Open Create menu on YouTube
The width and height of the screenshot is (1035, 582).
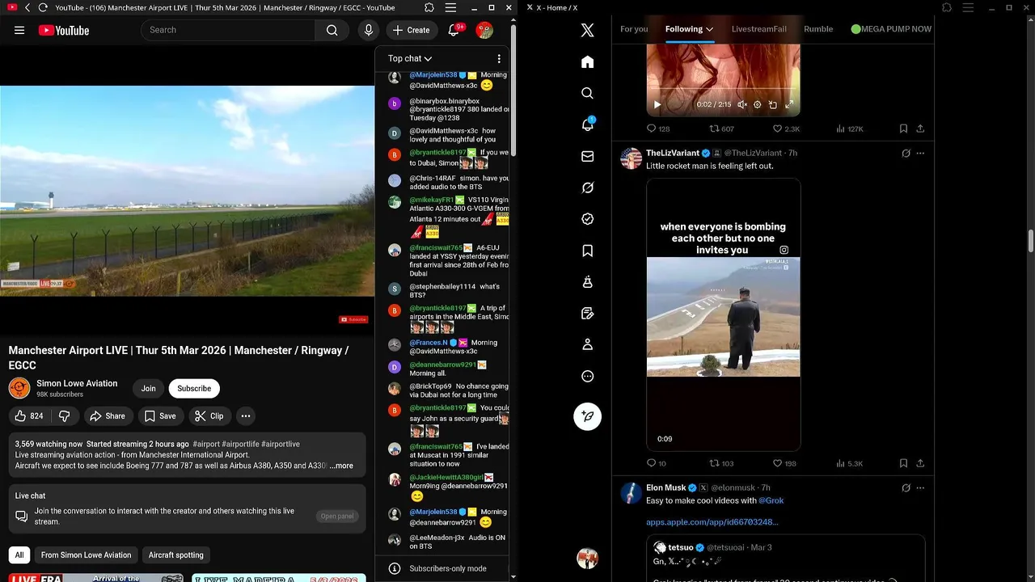coord(412,30)
